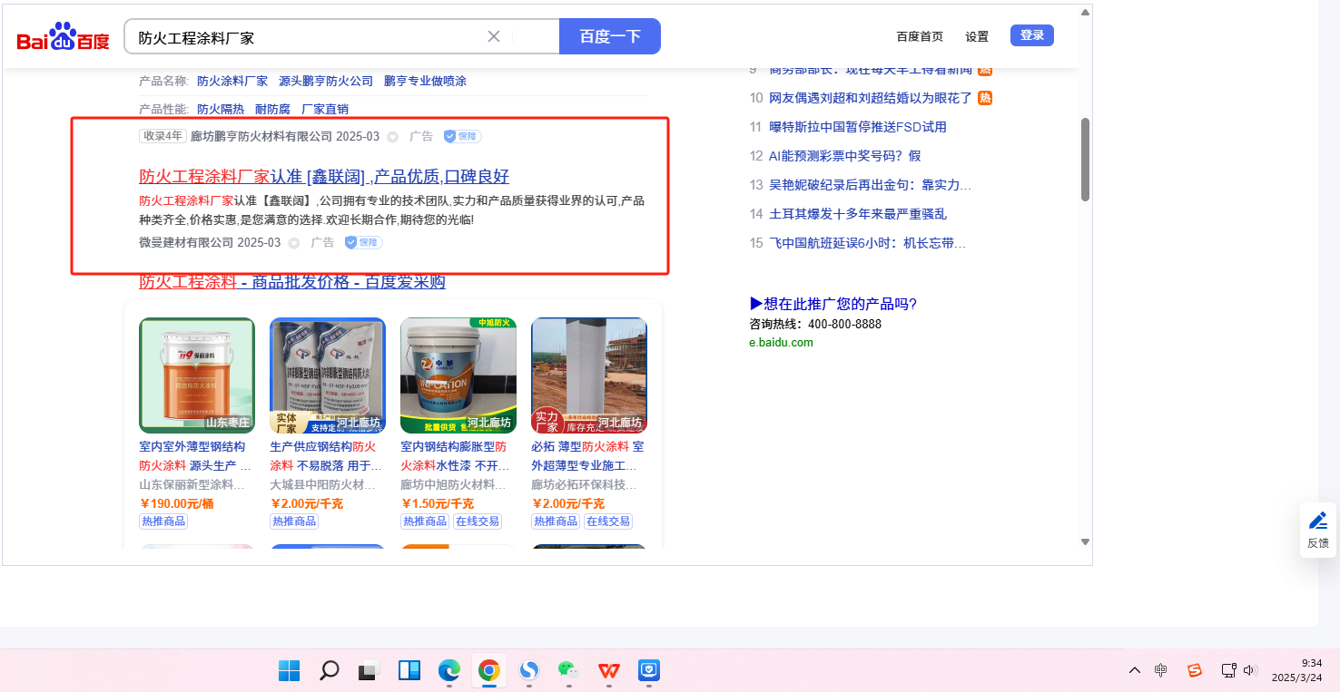Open hot search 曝特斯拉中国暂停推送FSD试用
Viewport: 1340px width, 692px height.
point(858,127)
